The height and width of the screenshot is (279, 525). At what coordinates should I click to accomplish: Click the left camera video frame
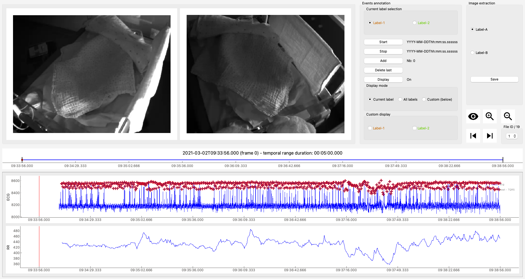coord(92,74)
